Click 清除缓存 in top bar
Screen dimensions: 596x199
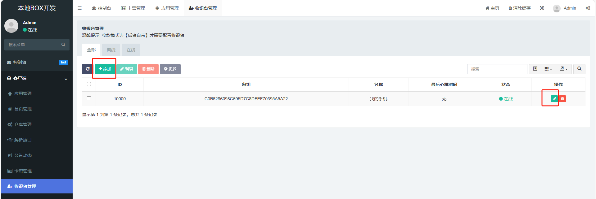tap(519, 8)
